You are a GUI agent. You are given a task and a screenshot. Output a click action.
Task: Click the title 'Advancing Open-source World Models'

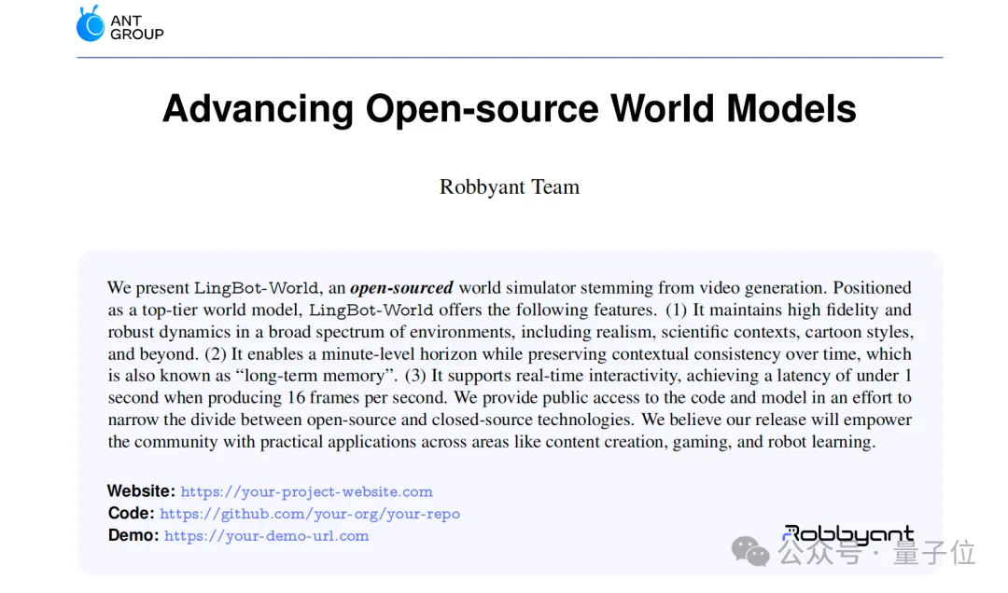tap(509, 109)
